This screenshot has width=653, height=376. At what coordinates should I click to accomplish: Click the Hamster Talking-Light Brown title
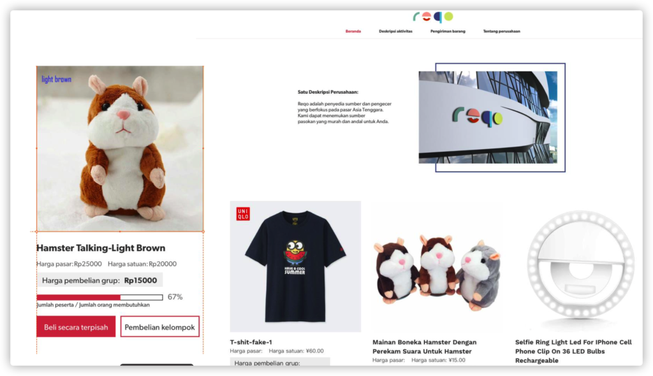(101, 248)
